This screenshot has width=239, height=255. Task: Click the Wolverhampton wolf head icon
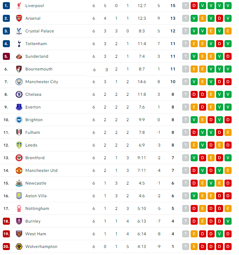tap(19, 247)
